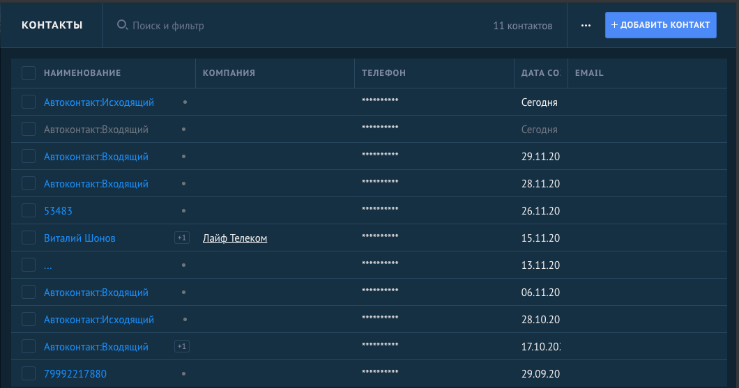Tick the checkbox for contact 79992217880
The image size is (739, 388).
(x=29, y=374)
